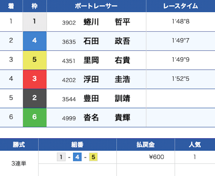Click the ¥600 payout amount
Screen dimensions: 215x176
[x=157, y=157]
